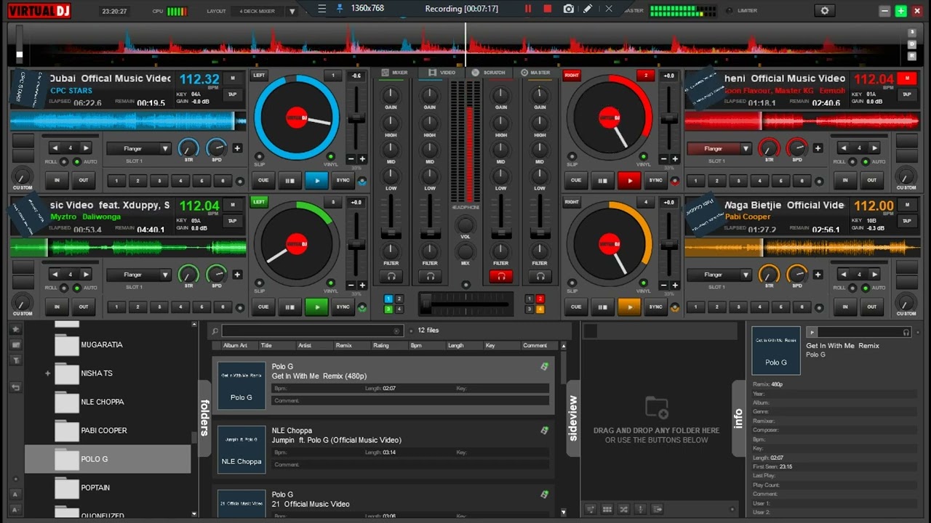The height and width of the screenshot is (523, 931).
Task: Click SYNC on green deck 3
Action: (x=343, y=307)
